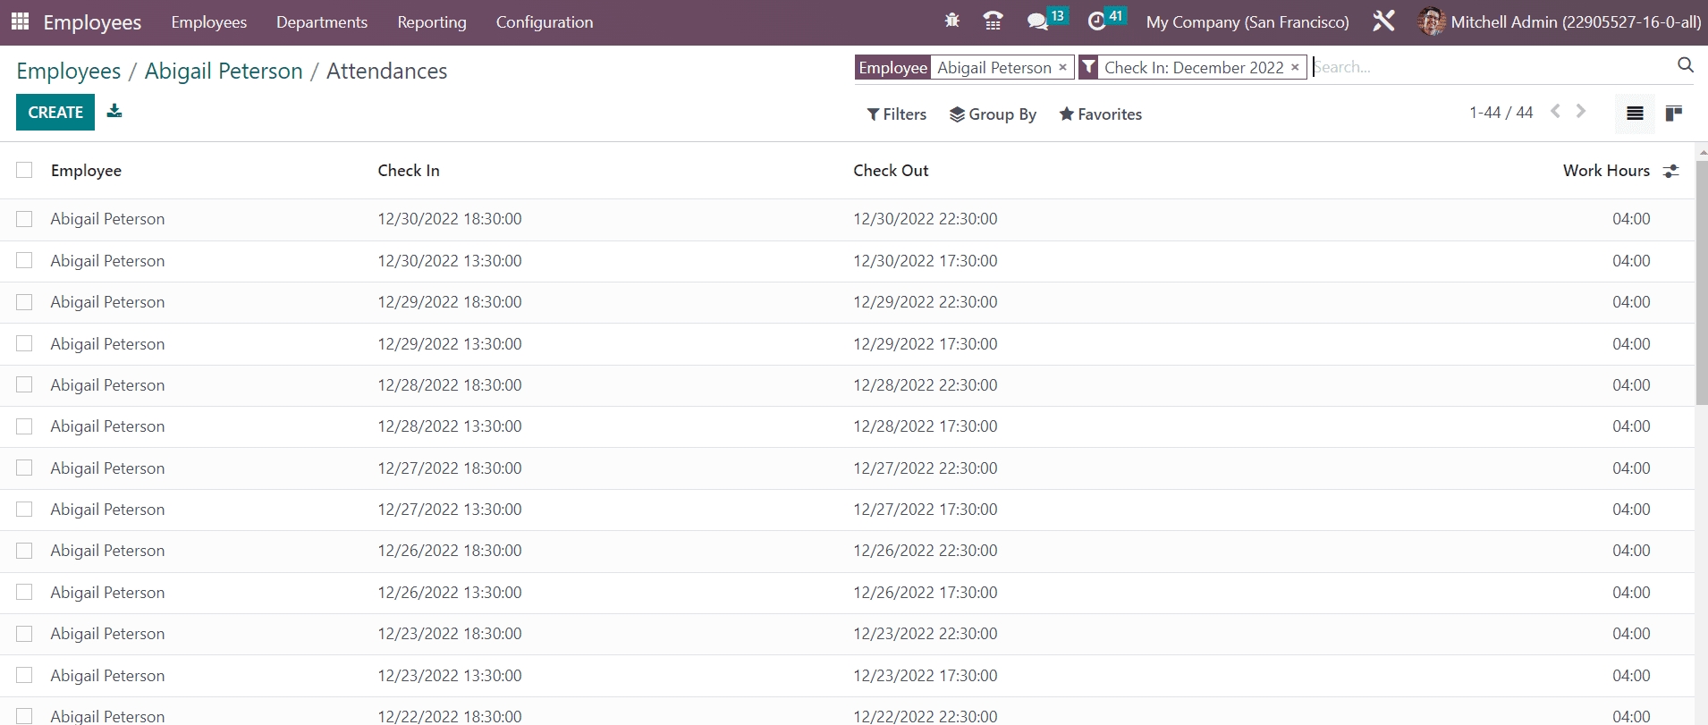1708x725 pixels.
Task: Open the Favorites dropdown
Action: 1100,114
